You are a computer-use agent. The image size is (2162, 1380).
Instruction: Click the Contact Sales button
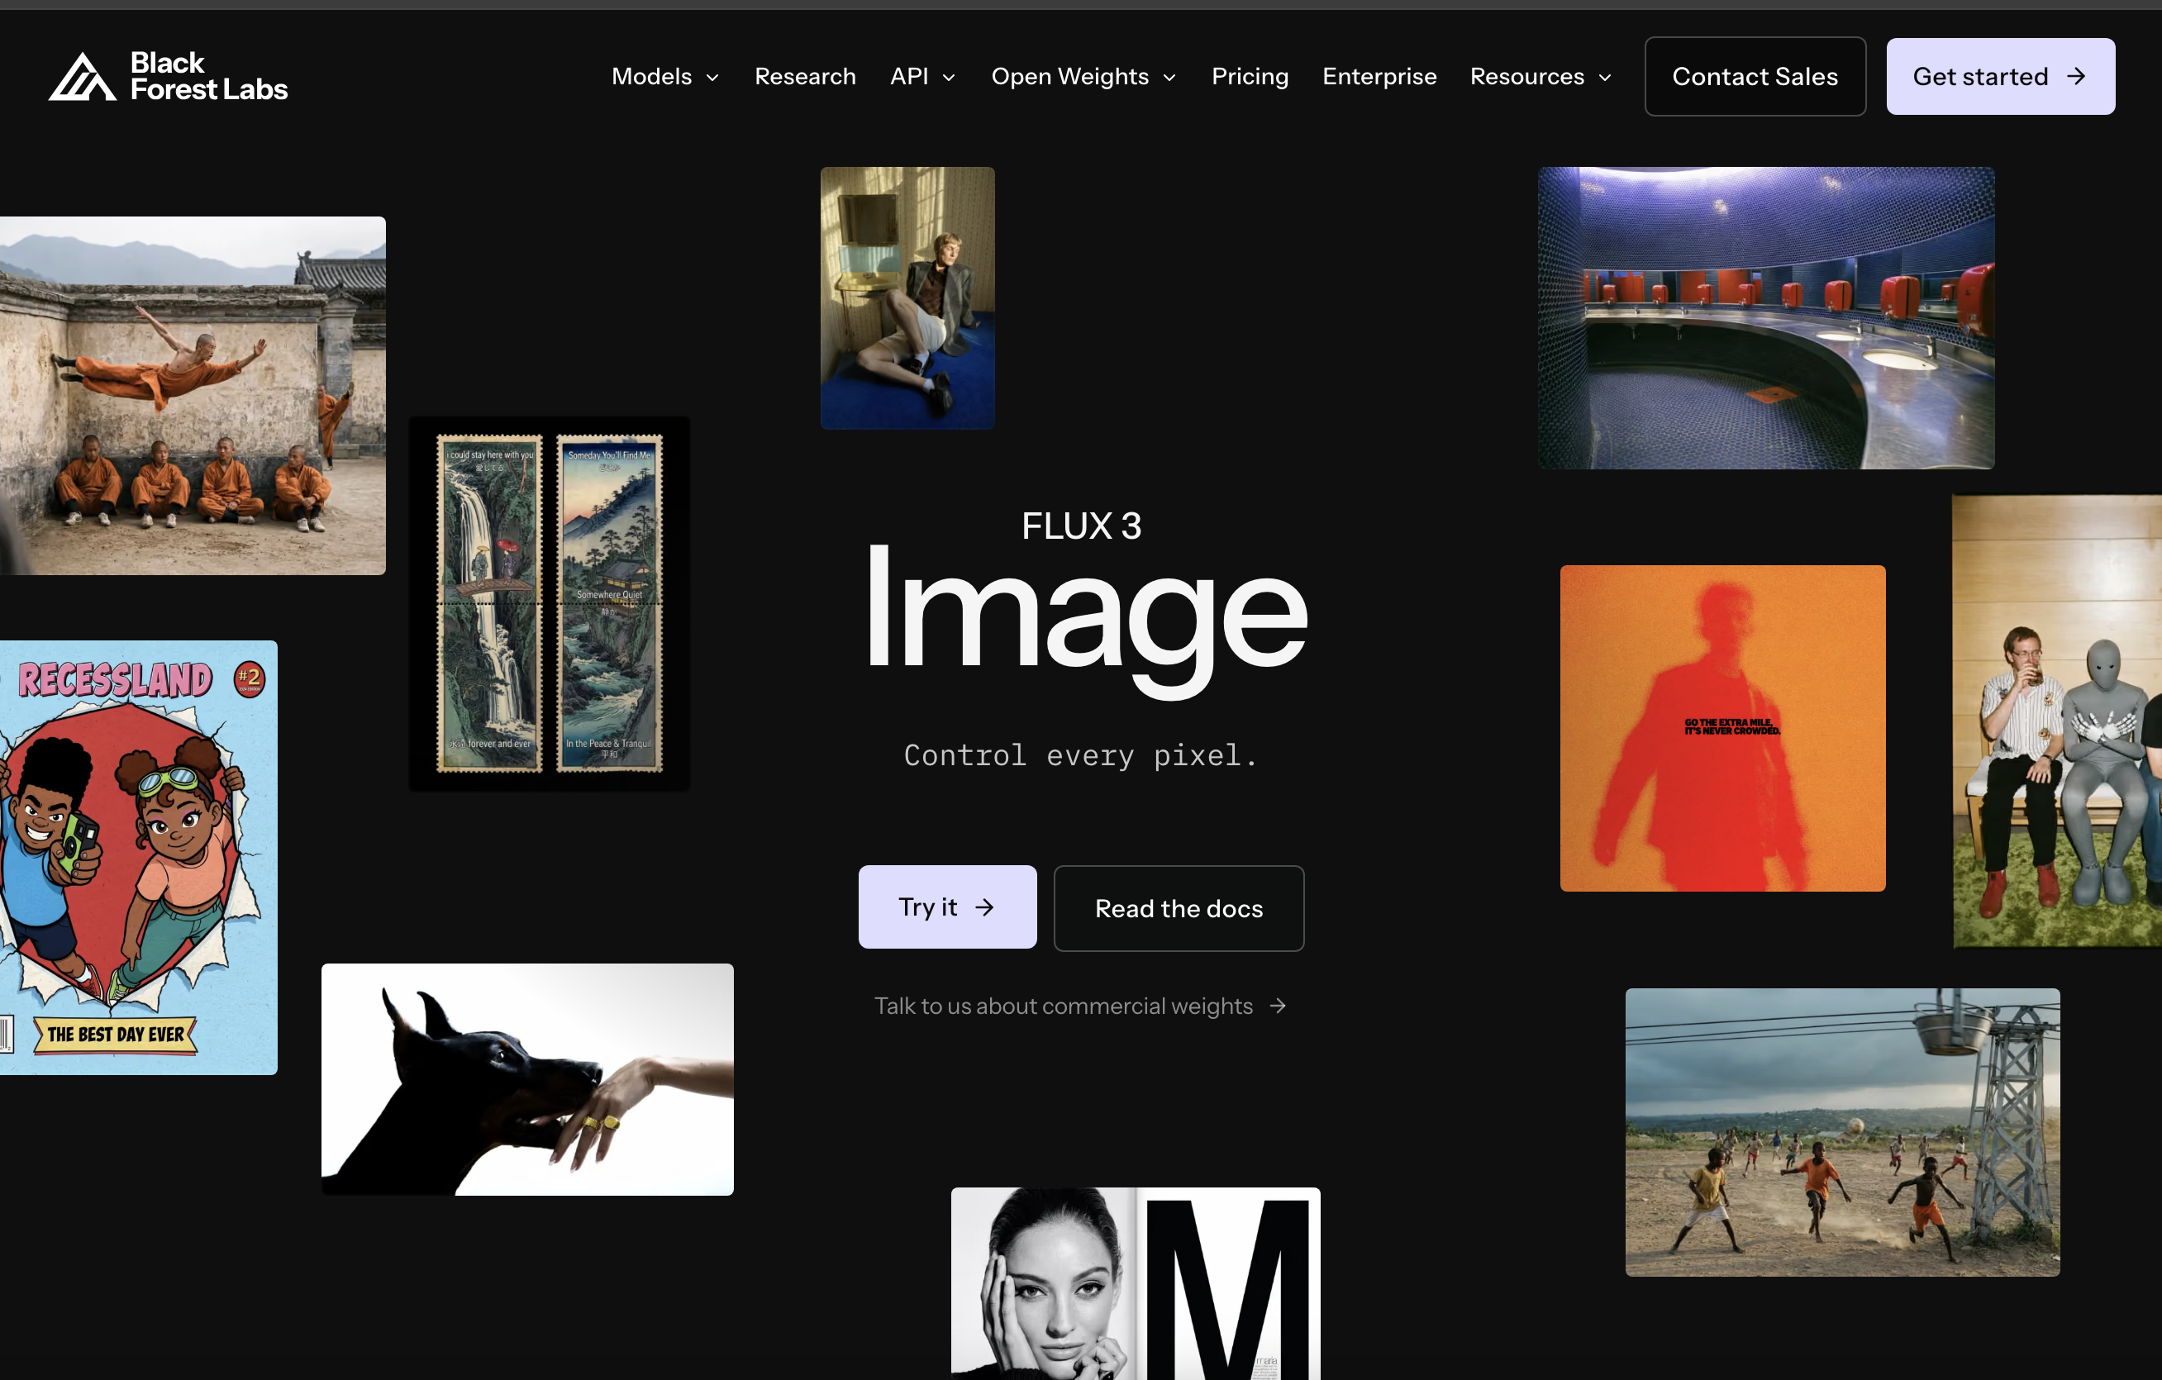pos(1755,76)
